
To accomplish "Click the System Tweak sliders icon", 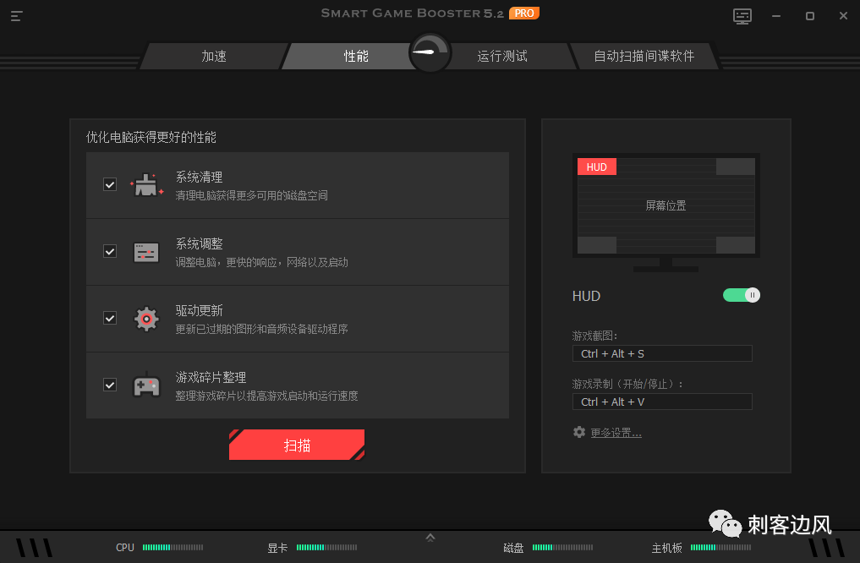I will [146, 252].
